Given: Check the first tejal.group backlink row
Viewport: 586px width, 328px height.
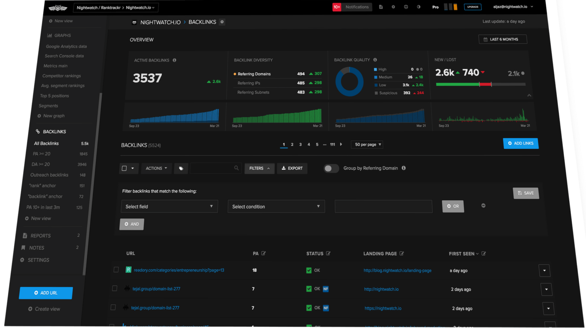Looking at the screenshot, I should 114,288.
